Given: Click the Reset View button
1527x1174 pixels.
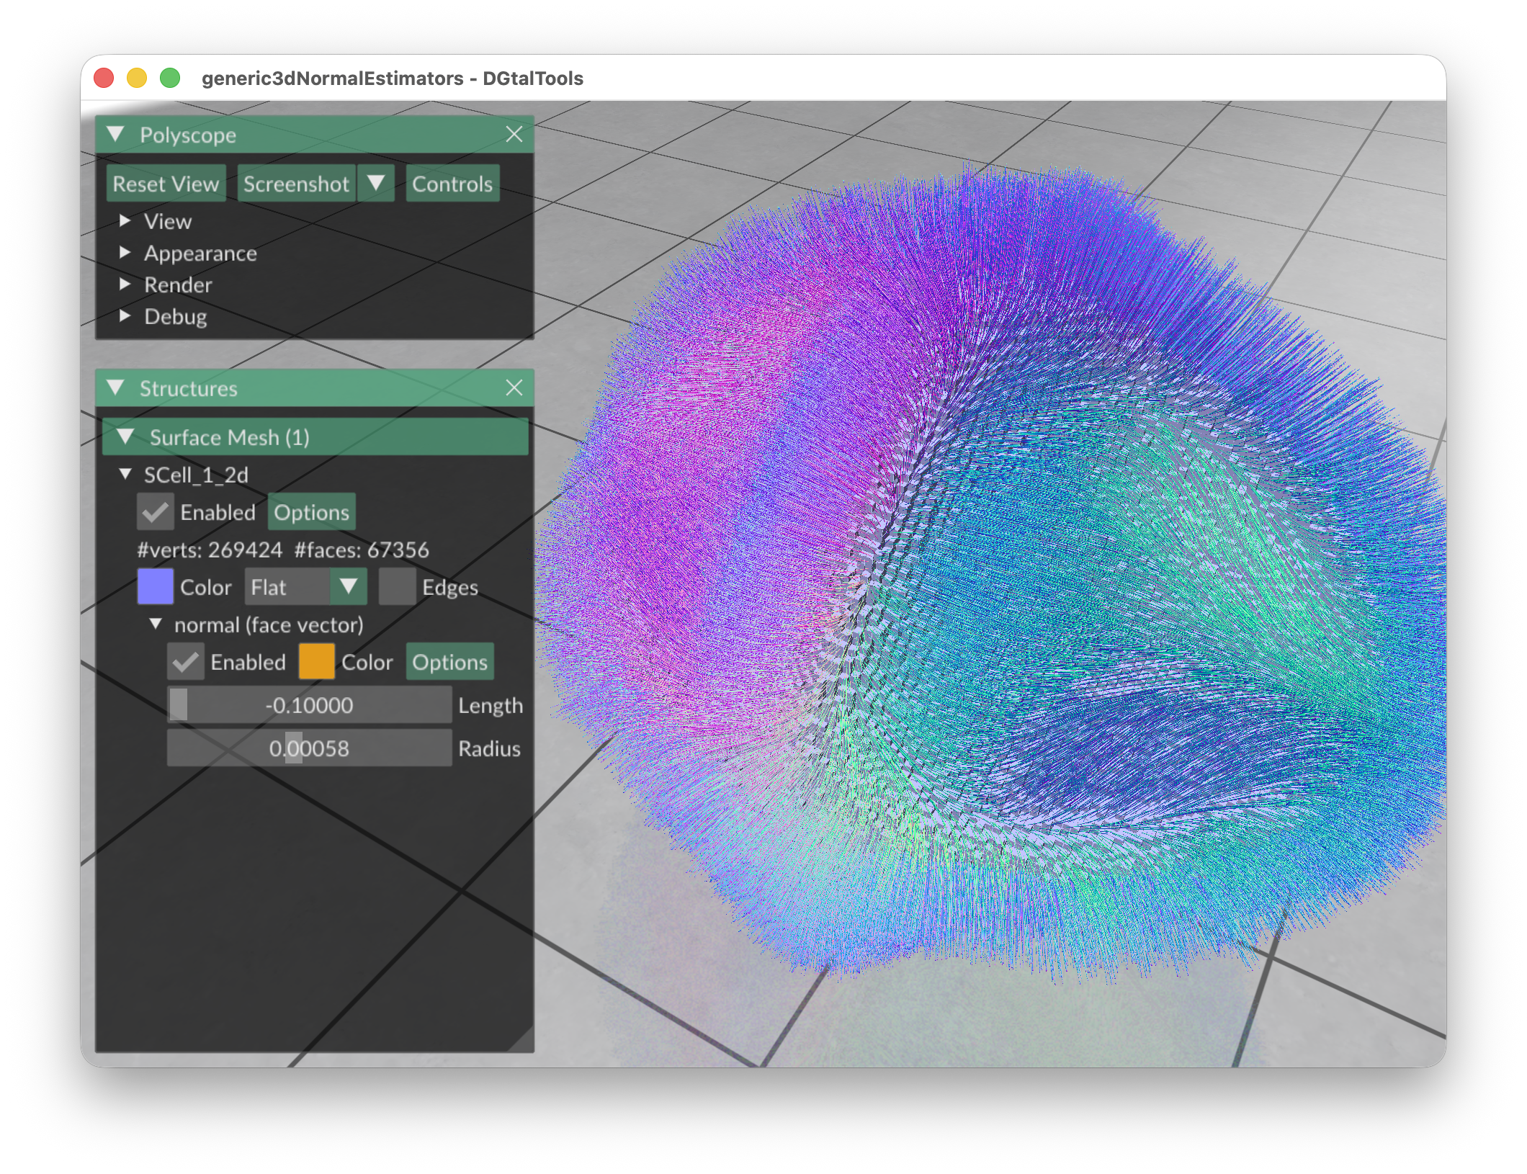Looking at the screenshot, I should pos(166,184).
